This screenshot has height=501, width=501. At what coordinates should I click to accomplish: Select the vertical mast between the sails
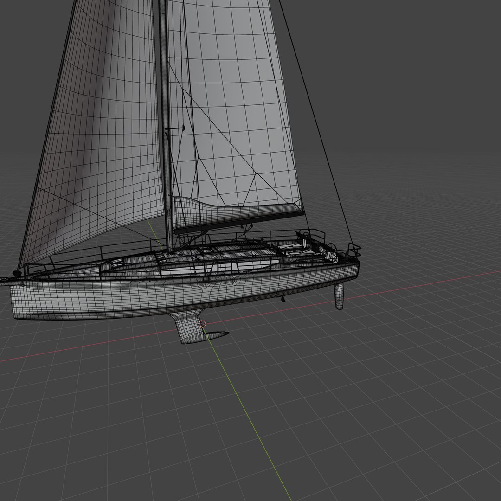(166, 128)
